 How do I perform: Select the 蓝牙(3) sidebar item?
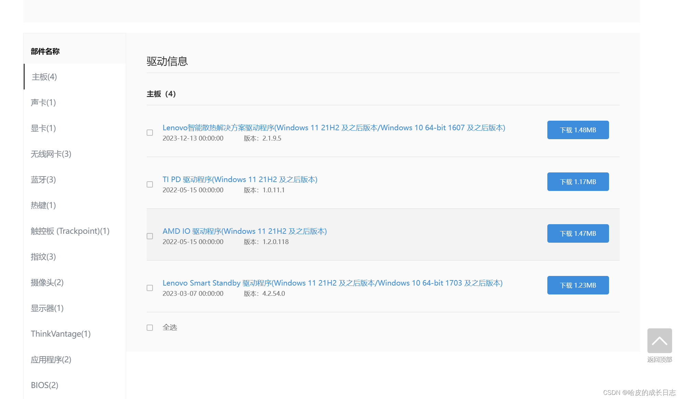43,180
